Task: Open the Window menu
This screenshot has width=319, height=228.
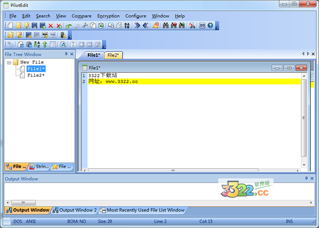Action: click(x=160, y=16)
